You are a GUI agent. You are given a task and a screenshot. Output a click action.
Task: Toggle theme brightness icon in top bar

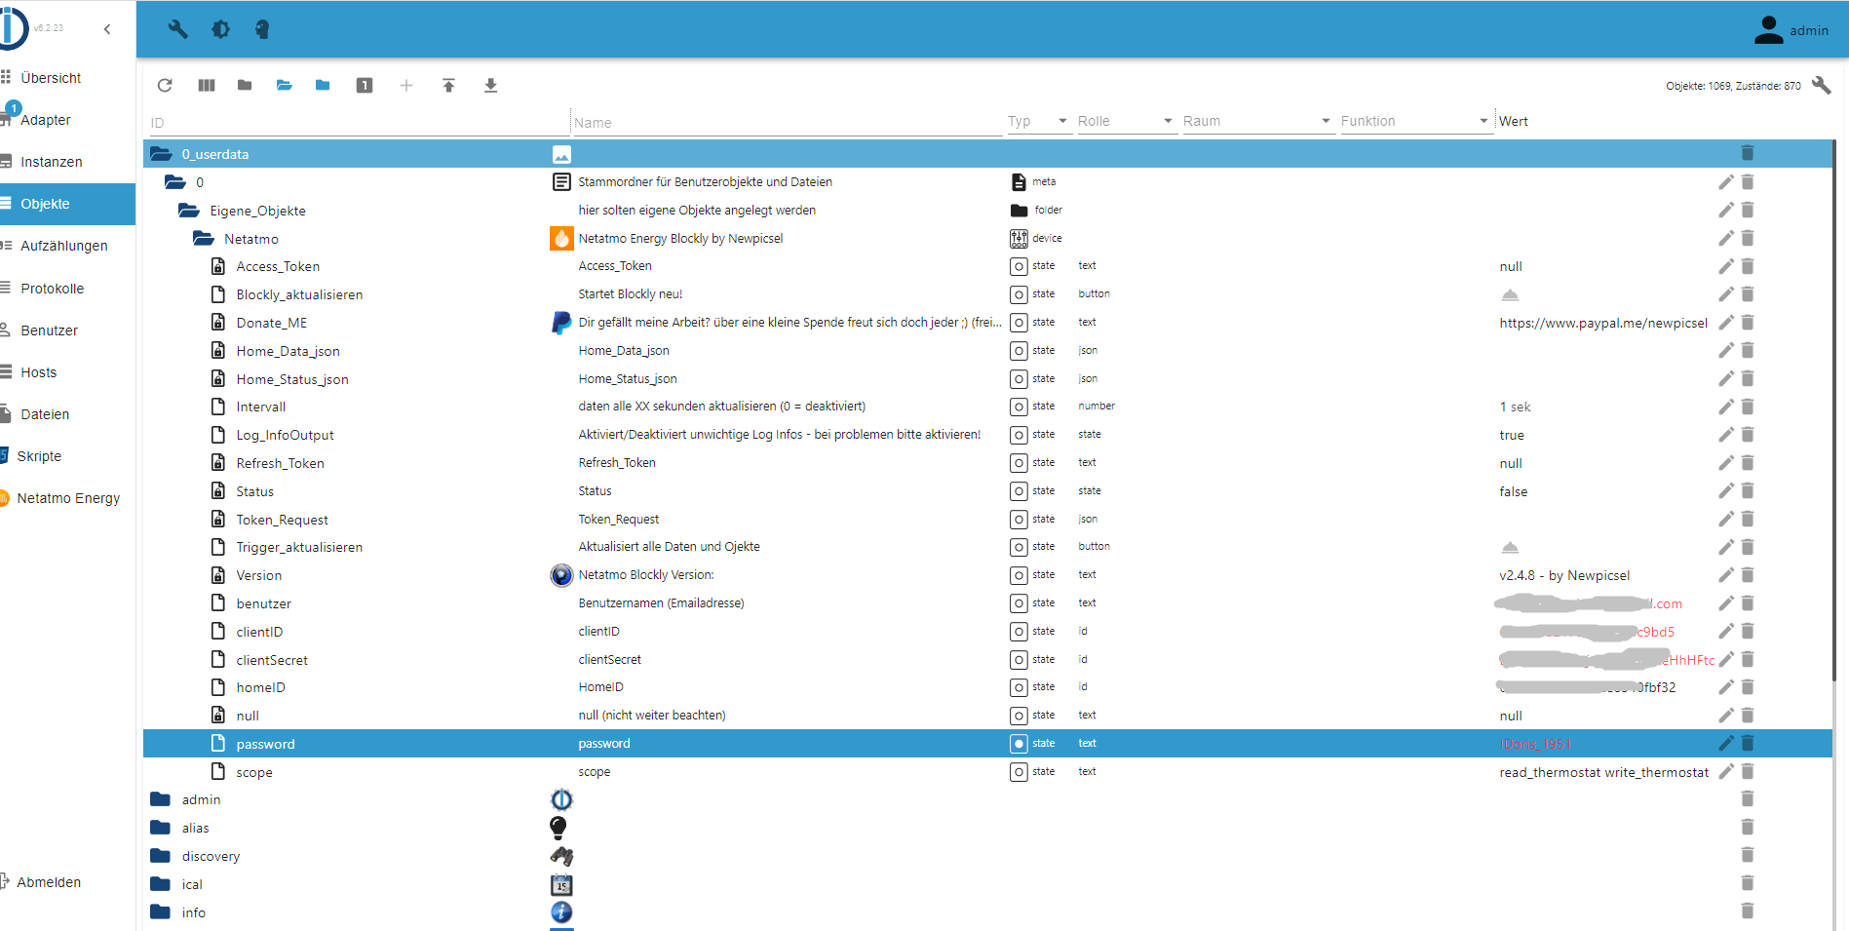(221, 29)
